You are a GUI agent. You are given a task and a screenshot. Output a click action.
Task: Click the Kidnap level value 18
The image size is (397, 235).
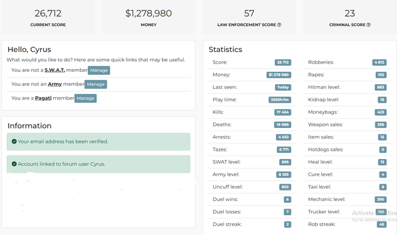382,100
